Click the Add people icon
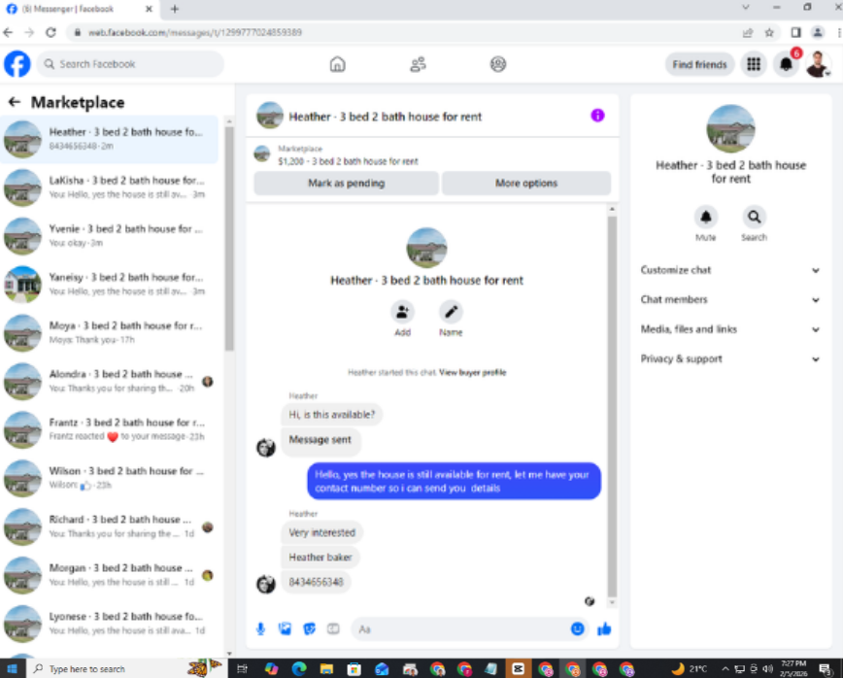 (x=402, y=312)
